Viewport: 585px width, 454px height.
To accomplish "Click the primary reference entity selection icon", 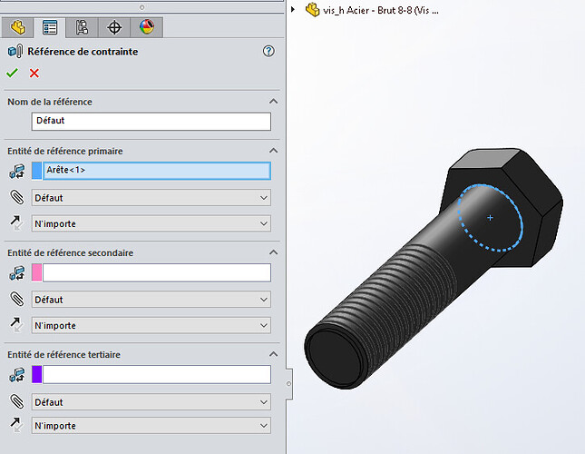I will pyautogui.click(x=16, y=170).
